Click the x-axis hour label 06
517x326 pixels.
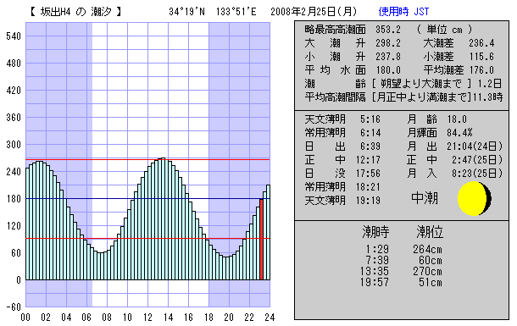click(x=86, y=318)
